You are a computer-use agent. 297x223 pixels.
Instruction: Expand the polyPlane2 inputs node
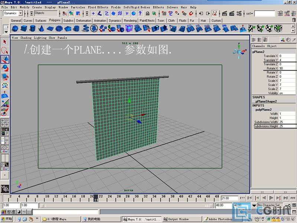pyautogui.click(x=264, y=110)
